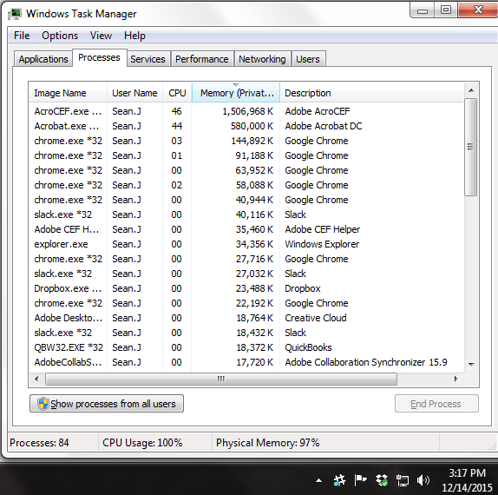Select slack.exe using 27,032 K
The width and height of the screenshot is (498, 495).
point(246,274)
